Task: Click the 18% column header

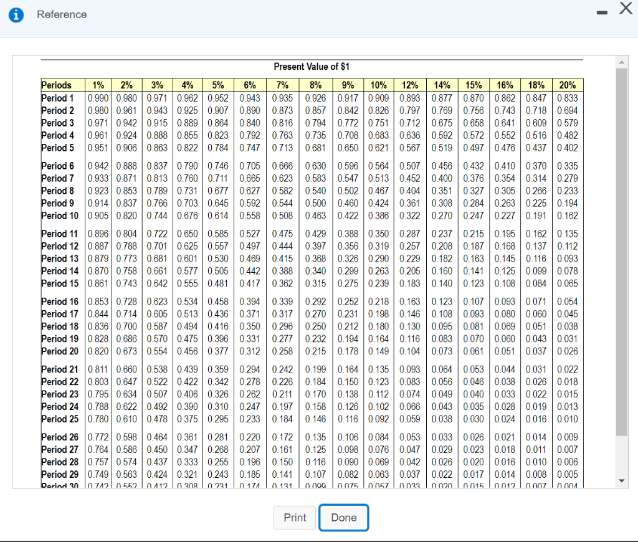Action: (536, 85)
